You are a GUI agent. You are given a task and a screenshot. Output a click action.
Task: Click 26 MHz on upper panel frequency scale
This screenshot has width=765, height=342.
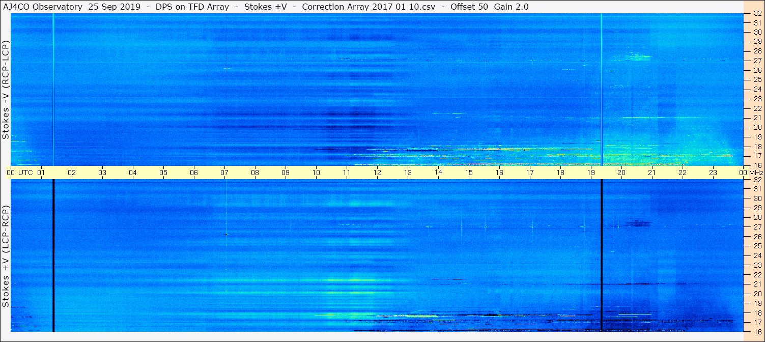coord(757,70)
